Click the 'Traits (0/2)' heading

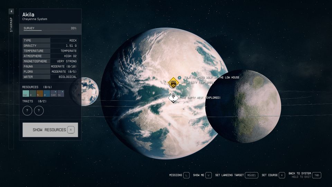(x=34, y=101)
